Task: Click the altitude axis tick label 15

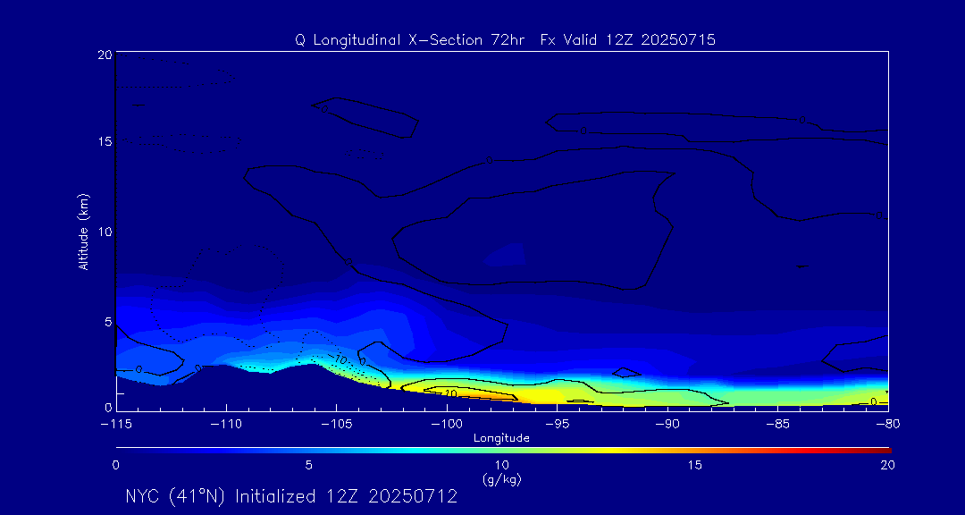Action: click(x=105, y=141)
